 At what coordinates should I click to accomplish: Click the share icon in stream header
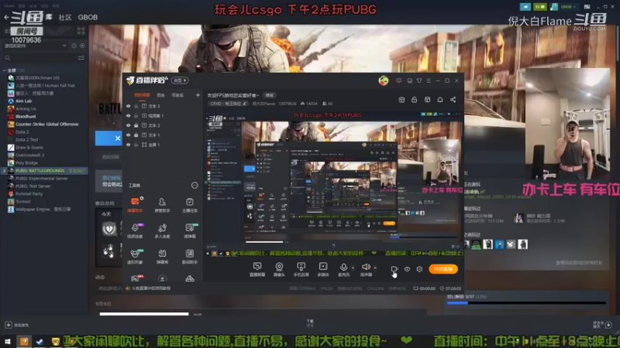[453, 100]
